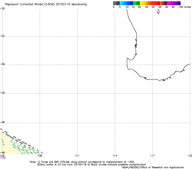Click the -34 latitude axis label
This screenshot has height=169, width=192.
tap(2, 64)
